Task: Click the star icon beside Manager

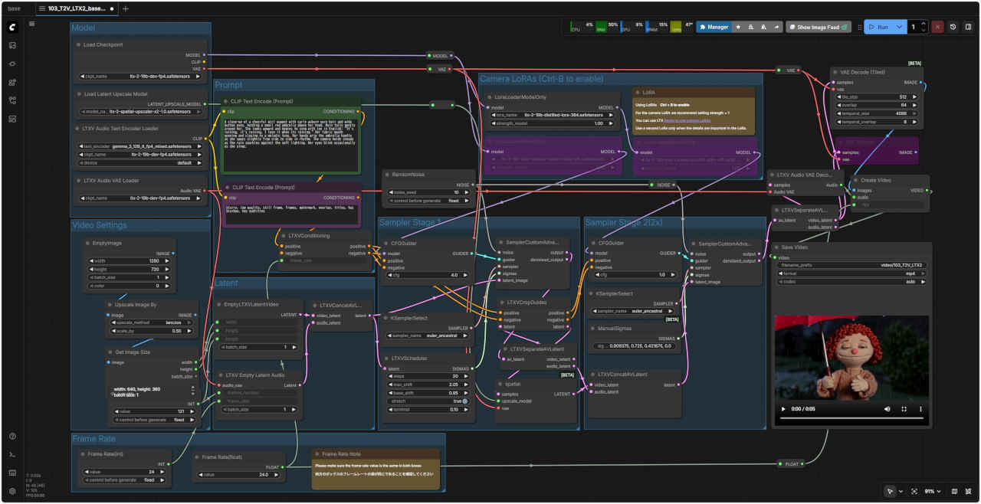Action: [738, 27]
